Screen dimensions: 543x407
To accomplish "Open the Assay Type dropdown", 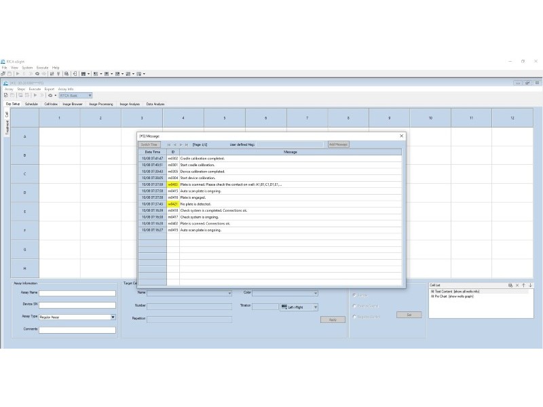I will click(x=113, y=317).
